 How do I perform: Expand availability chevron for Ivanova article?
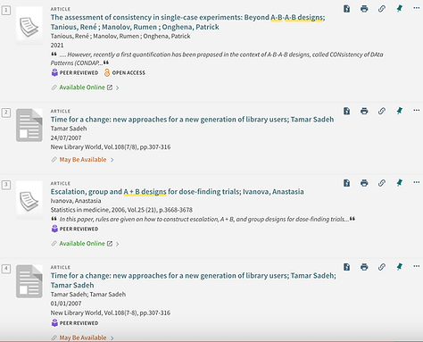click(118, 244)
